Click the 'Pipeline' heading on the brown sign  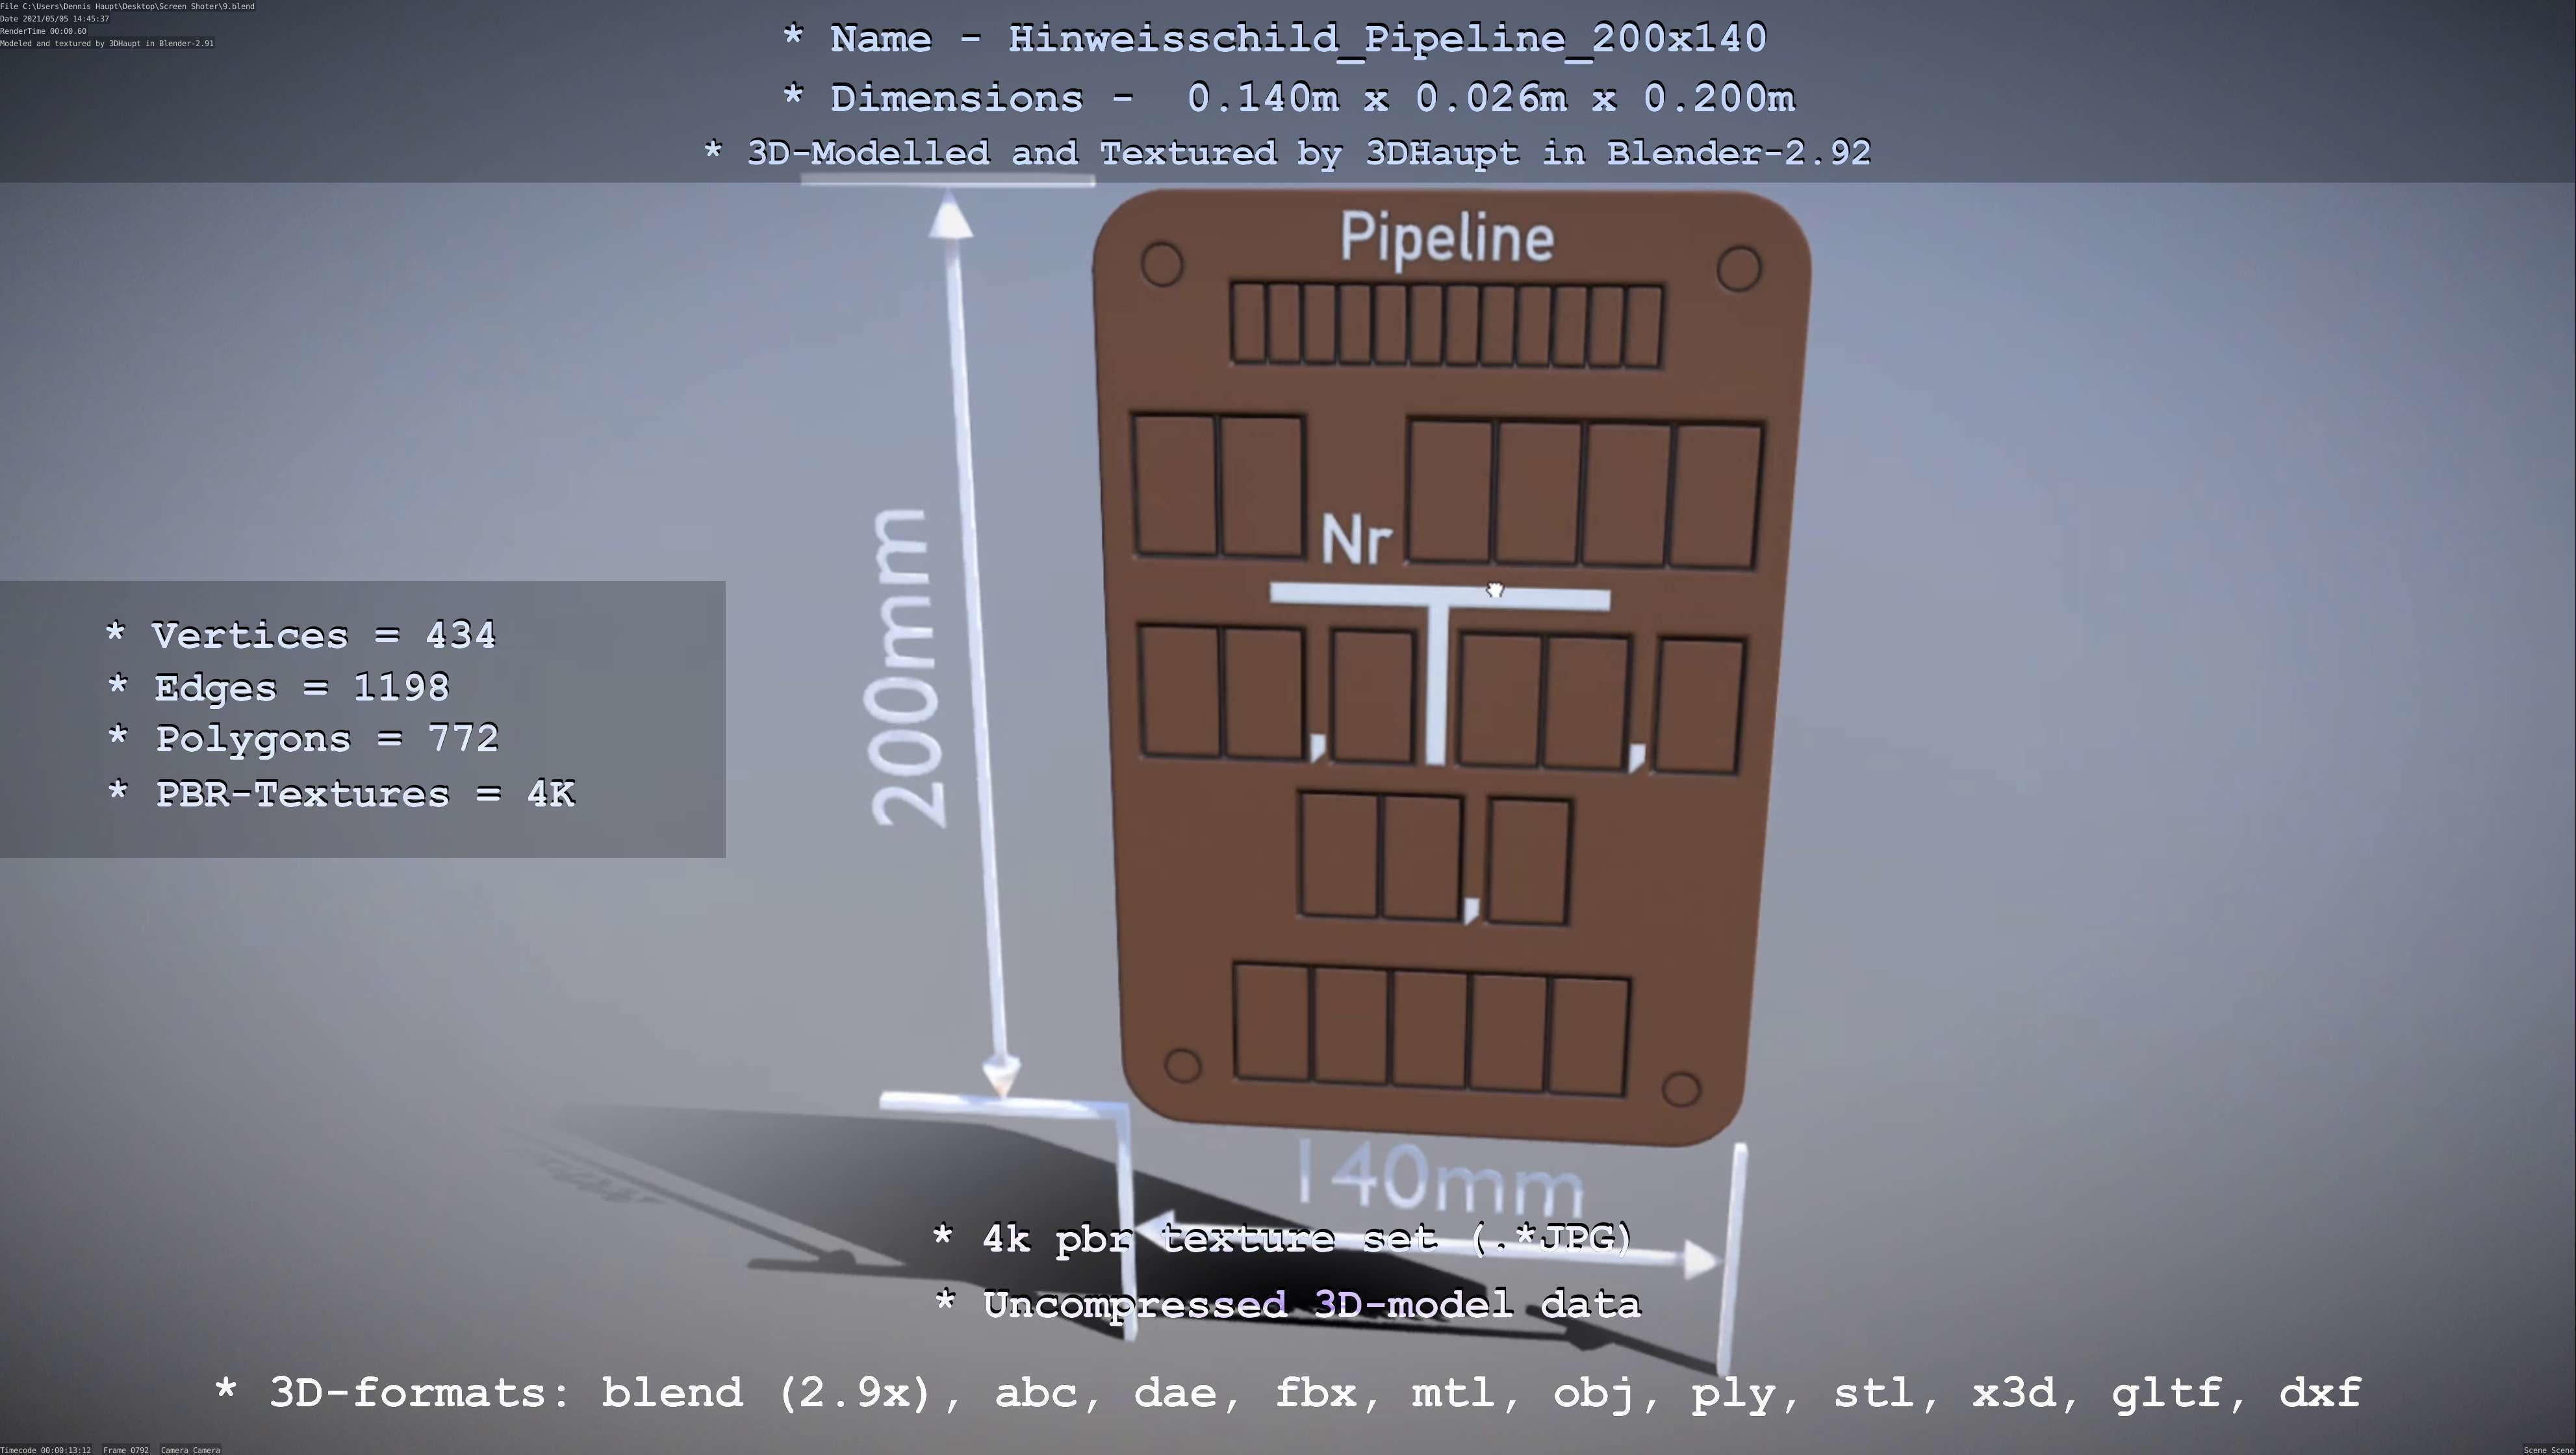tap(1447, 239)
